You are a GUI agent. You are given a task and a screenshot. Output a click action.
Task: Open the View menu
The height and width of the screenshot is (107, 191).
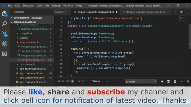pyautogui.click(x=39, y=6)
